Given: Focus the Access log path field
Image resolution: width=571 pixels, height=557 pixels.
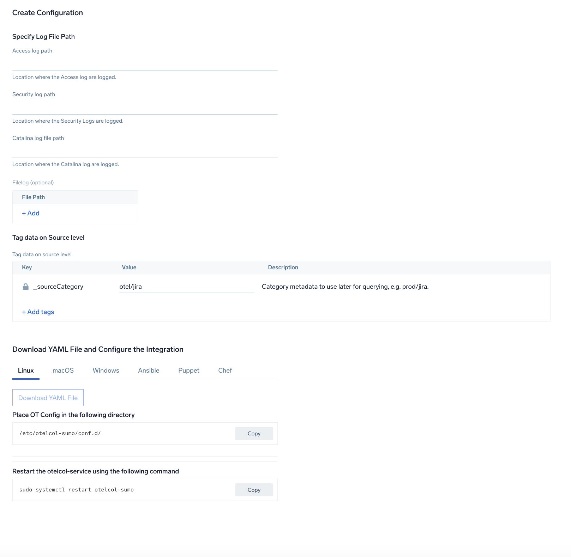Looking at the screenshot, I should pos(145,64).
